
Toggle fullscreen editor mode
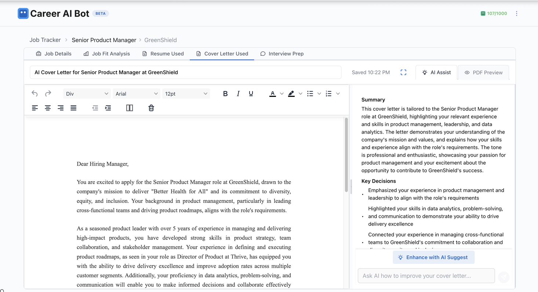[x=403, y=72]
